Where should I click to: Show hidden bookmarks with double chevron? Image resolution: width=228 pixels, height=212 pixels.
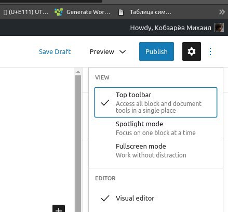click(222, 12)
